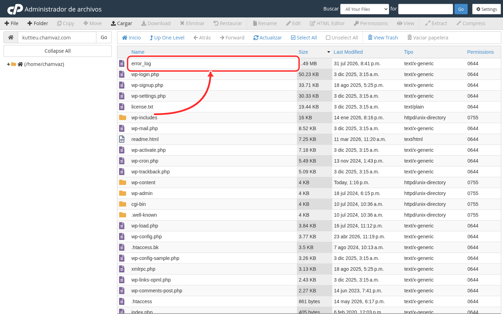Click the Forward navigation button
Screen dimensions: 503x314
tap(232, 38)
